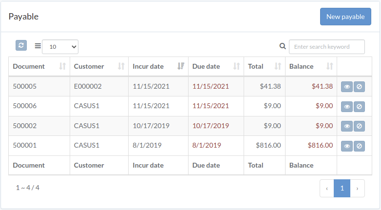View payable document 500005 with eye icon

347,87
